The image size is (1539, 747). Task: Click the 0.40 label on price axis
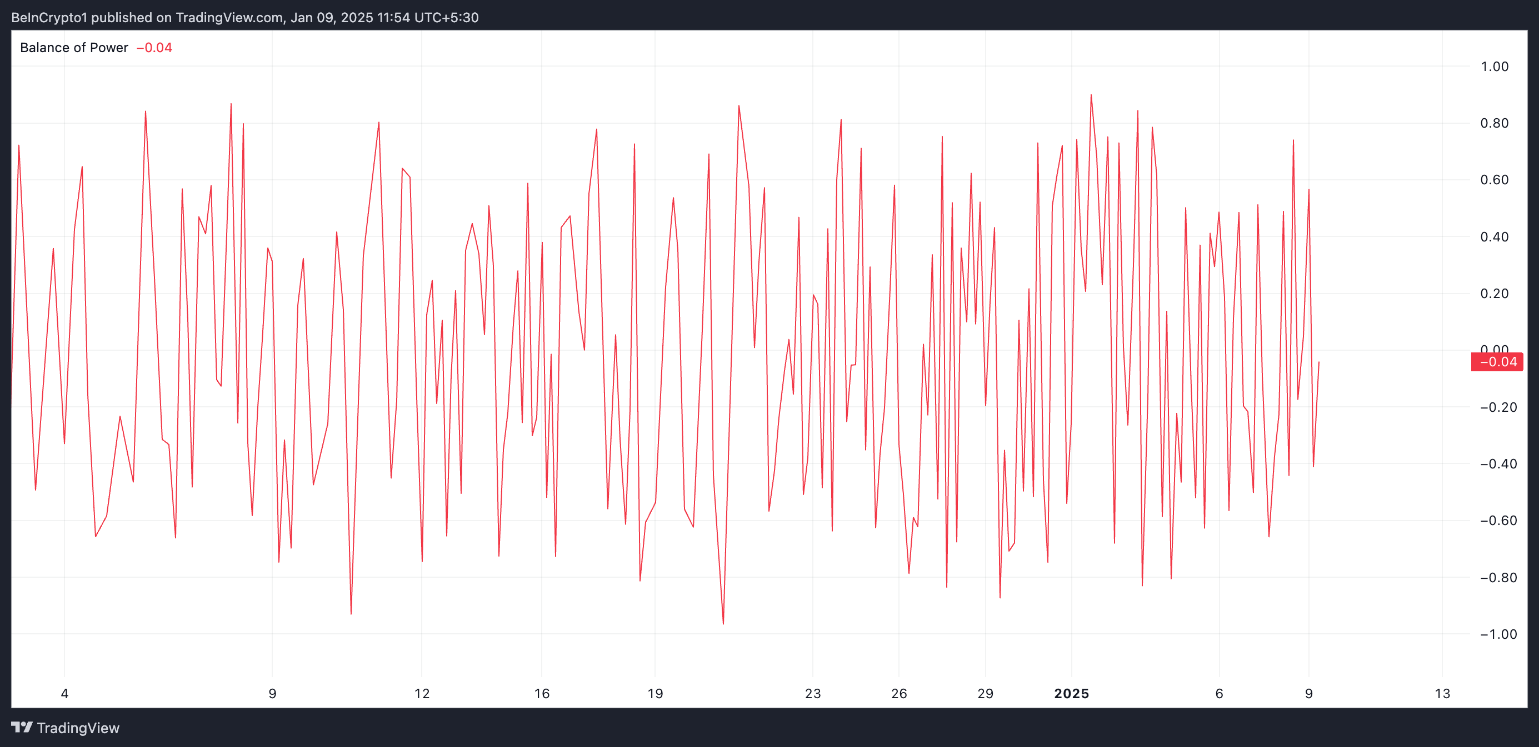coord(1493,237)
